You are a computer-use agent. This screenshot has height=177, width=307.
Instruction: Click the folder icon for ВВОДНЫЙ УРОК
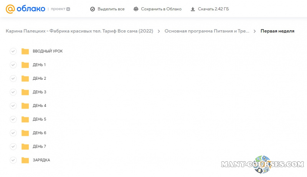[x=25, y=51]
